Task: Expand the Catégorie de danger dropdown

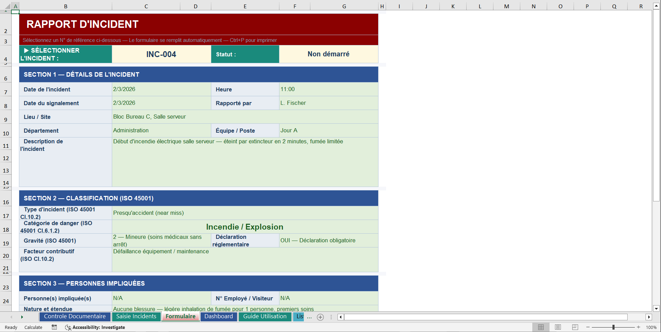Action: [245, 226]
